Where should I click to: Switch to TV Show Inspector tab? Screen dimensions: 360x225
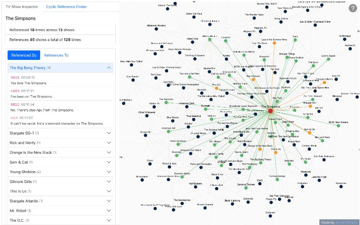(23, 7)
